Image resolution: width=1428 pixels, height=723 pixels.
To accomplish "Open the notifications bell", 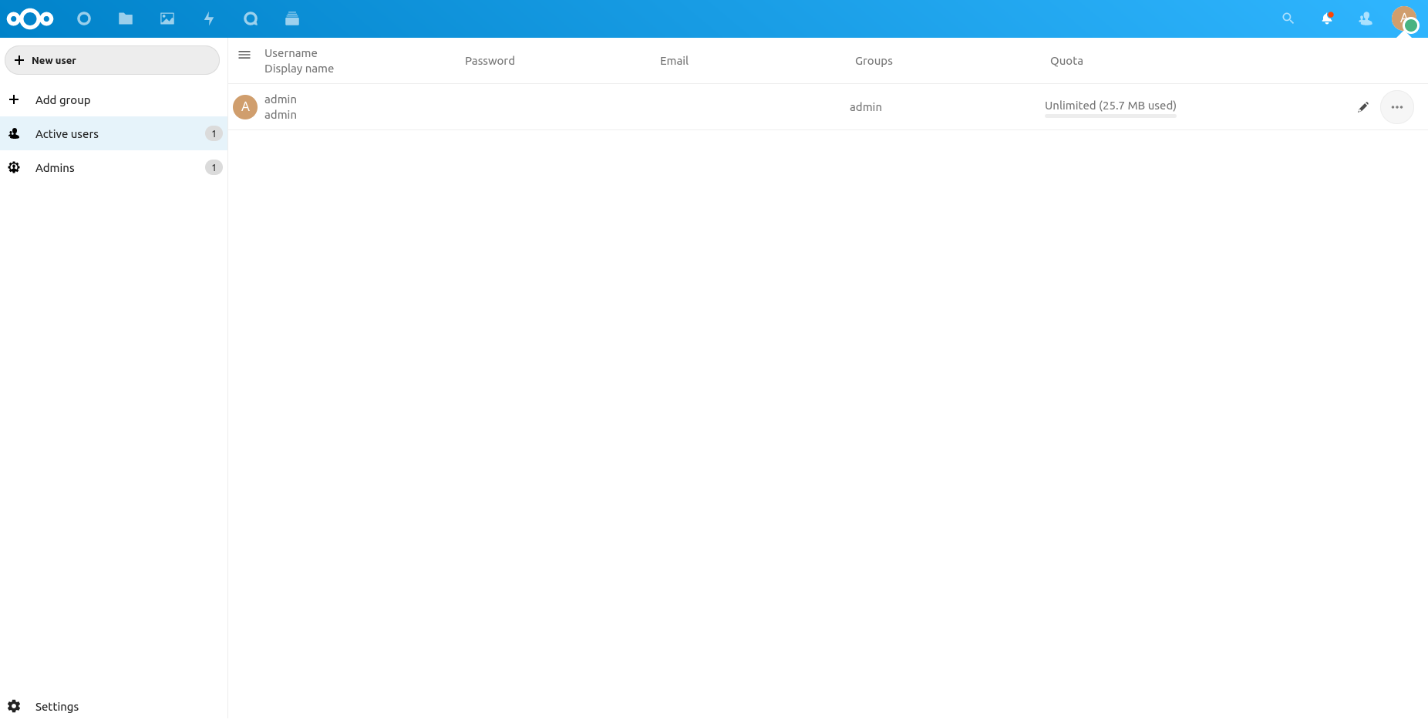I will click(1326, 18).
